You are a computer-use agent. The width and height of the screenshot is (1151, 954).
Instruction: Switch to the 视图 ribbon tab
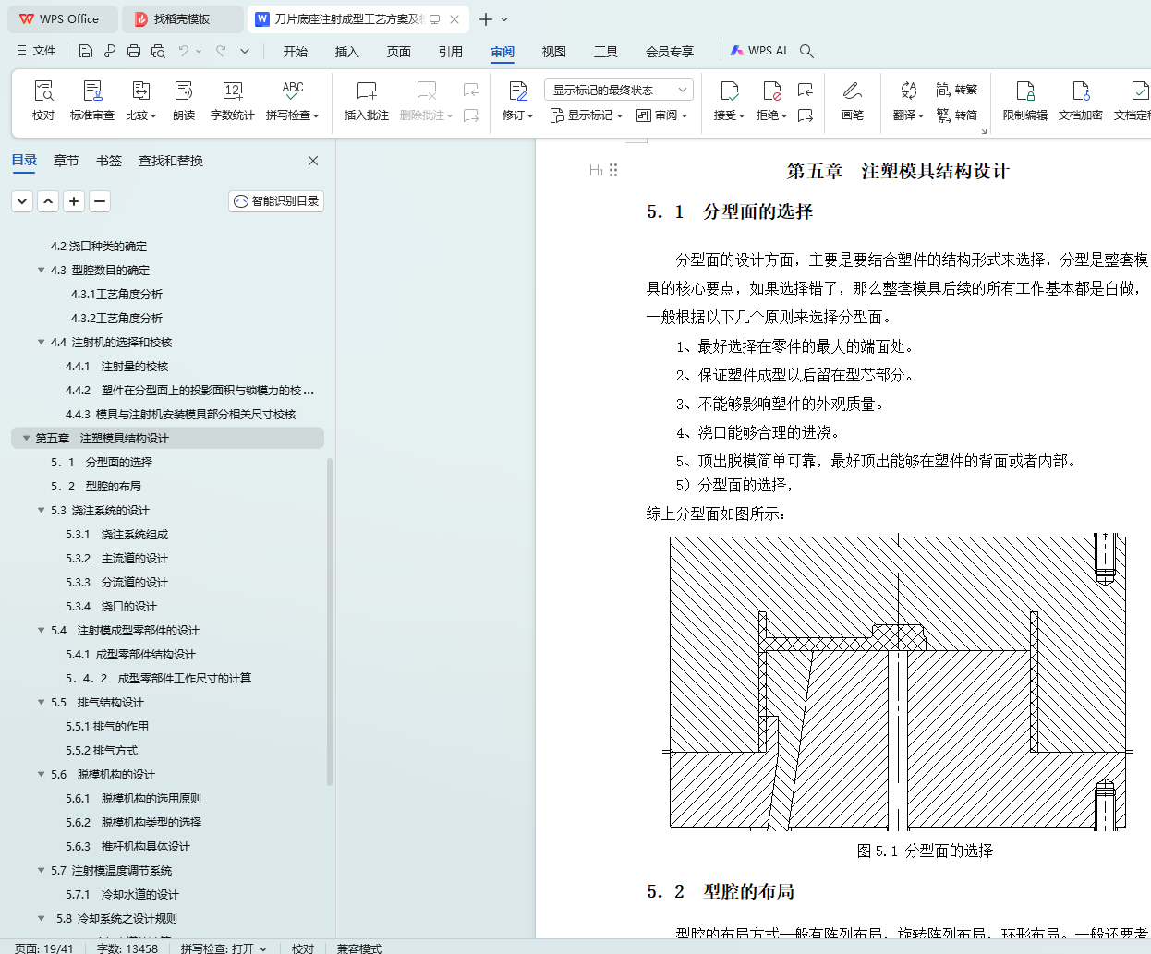[x=553, y=52]
